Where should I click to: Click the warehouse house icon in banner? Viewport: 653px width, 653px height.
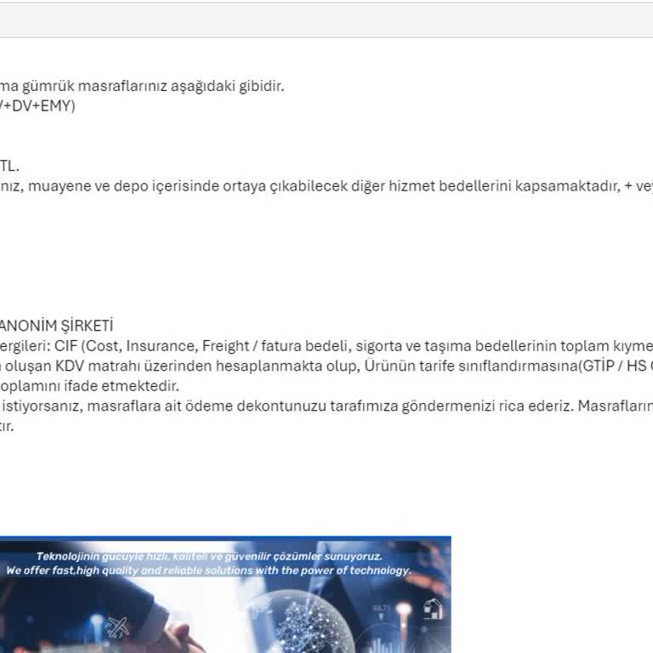pyautogui.click(x=433, y=609)
